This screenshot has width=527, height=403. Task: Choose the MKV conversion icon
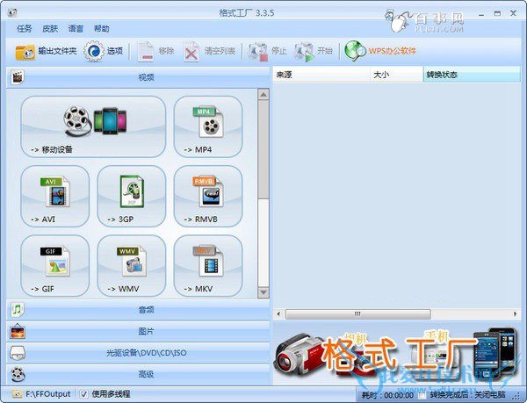pos(208,266)
